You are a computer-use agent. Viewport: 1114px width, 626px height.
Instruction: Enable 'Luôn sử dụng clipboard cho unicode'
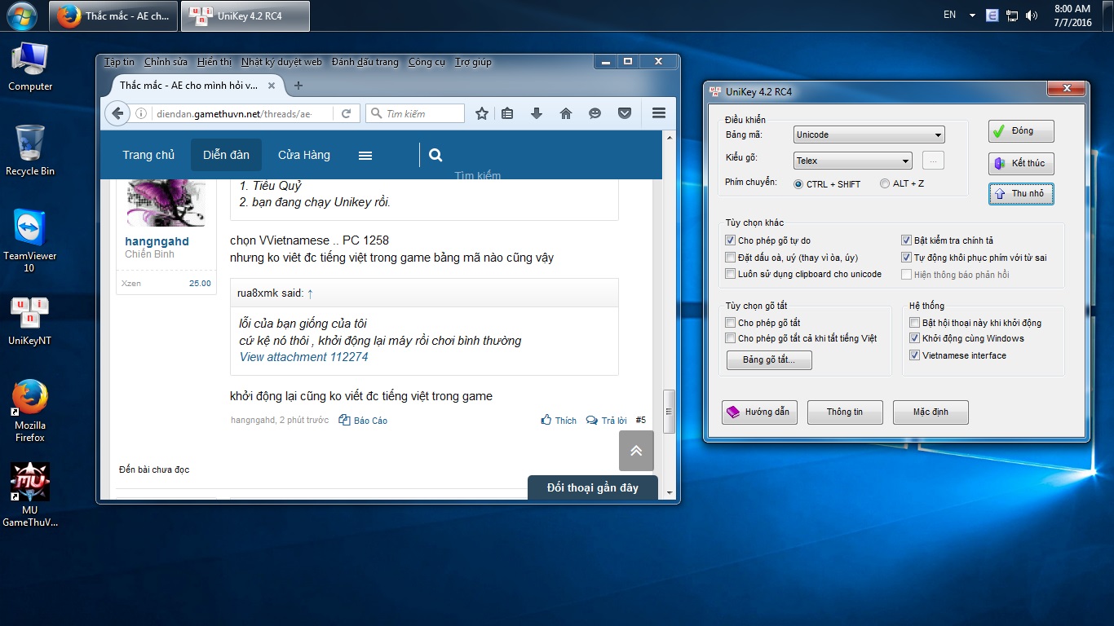(x=730, y=274)
